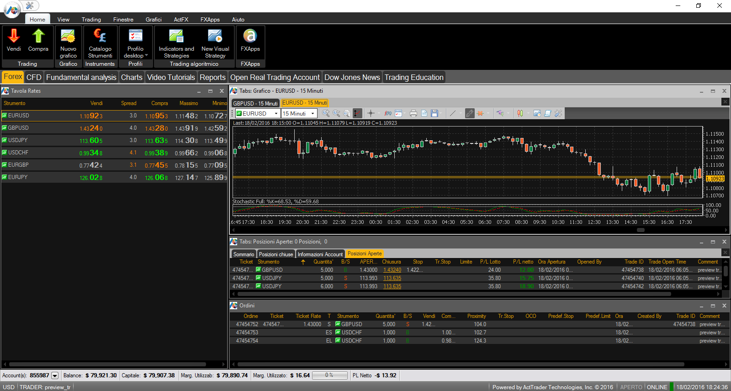Zoom out on the EURUSD chart

point(336,113)
